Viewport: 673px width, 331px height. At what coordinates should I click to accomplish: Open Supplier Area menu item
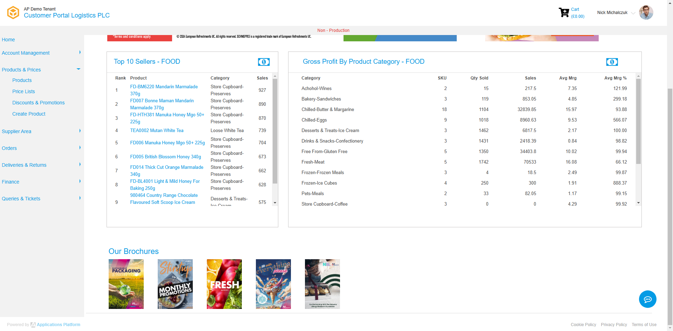point(16,131)
